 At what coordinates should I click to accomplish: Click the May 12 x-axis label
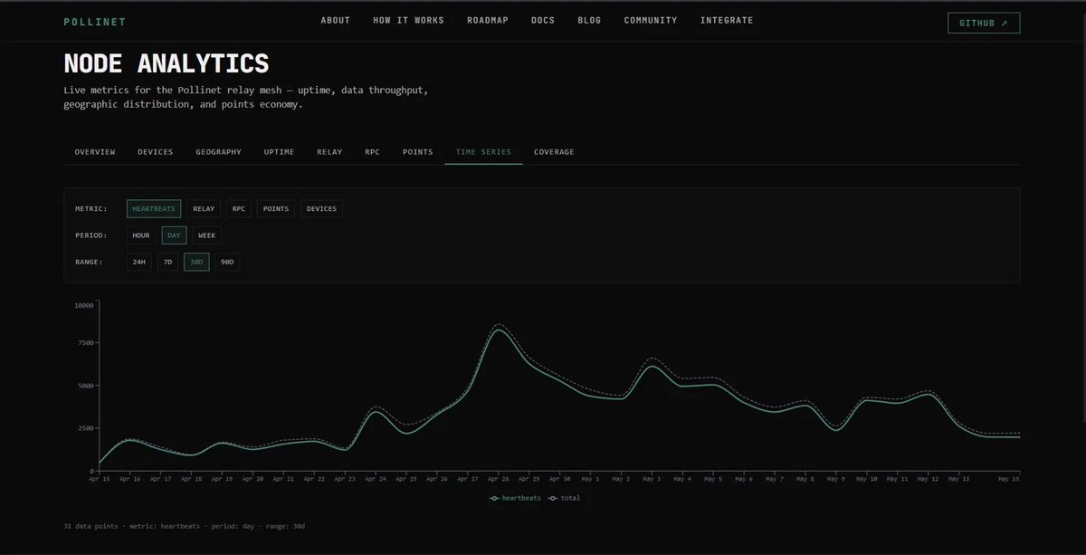[927, 478]
